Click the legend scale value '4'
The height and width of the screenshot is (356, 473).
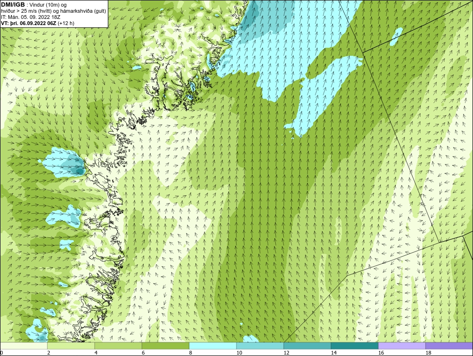96,353
